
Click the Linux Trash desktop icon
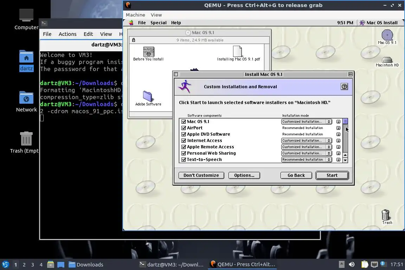26,142
